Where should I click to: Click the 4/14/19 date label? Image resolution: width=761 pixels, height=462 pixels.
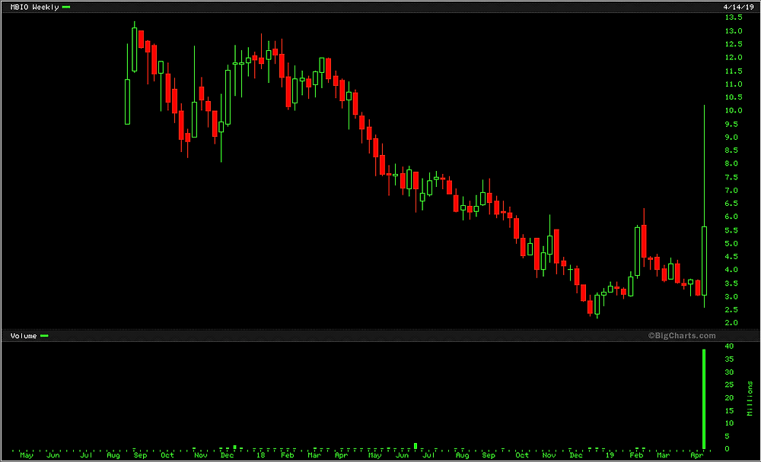click(738, 7)
